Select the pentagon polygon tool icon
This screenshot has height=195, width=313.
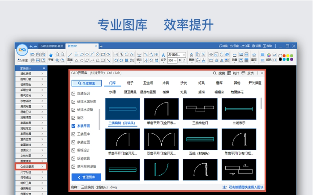(81, 60)
